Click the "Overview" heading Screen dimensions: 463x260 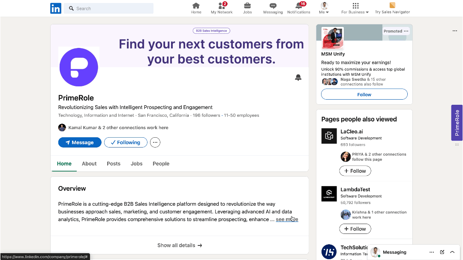click(72, 189)
